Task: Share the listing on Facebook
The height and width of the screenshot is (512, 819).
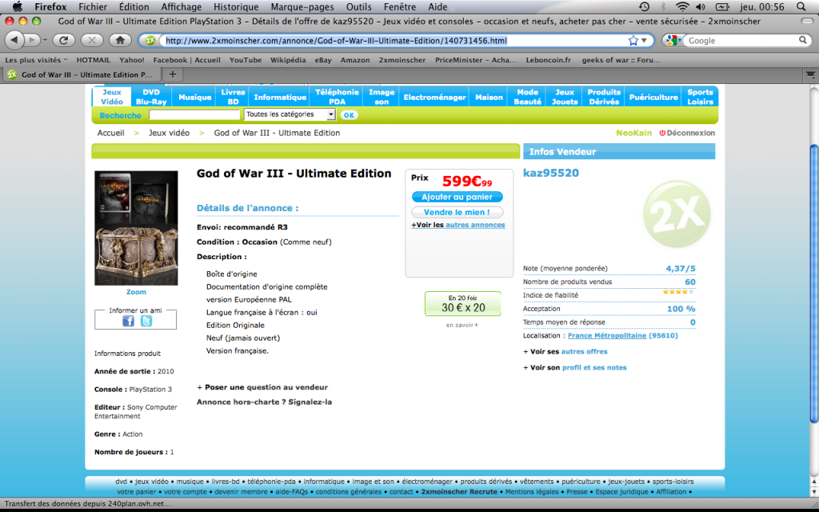Action: 128,321
